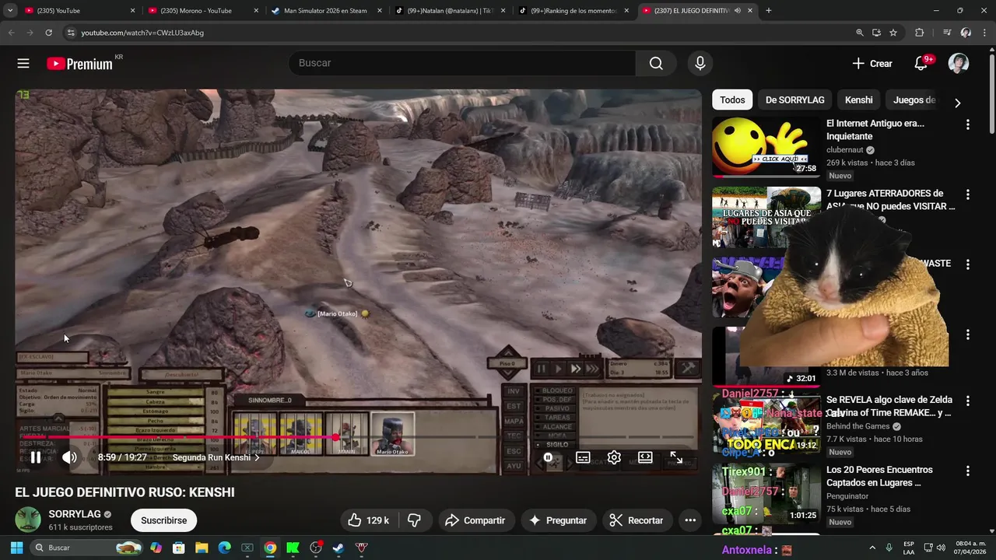Open the YouTube guide hamburger menu
996x560 pixels.
(23, 64)
